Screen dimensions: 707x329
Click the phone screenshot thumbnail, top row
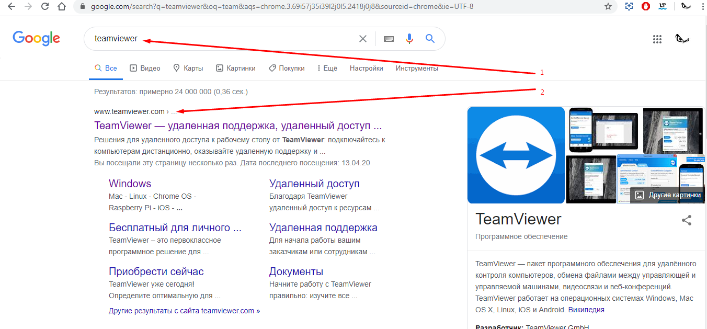580,131
